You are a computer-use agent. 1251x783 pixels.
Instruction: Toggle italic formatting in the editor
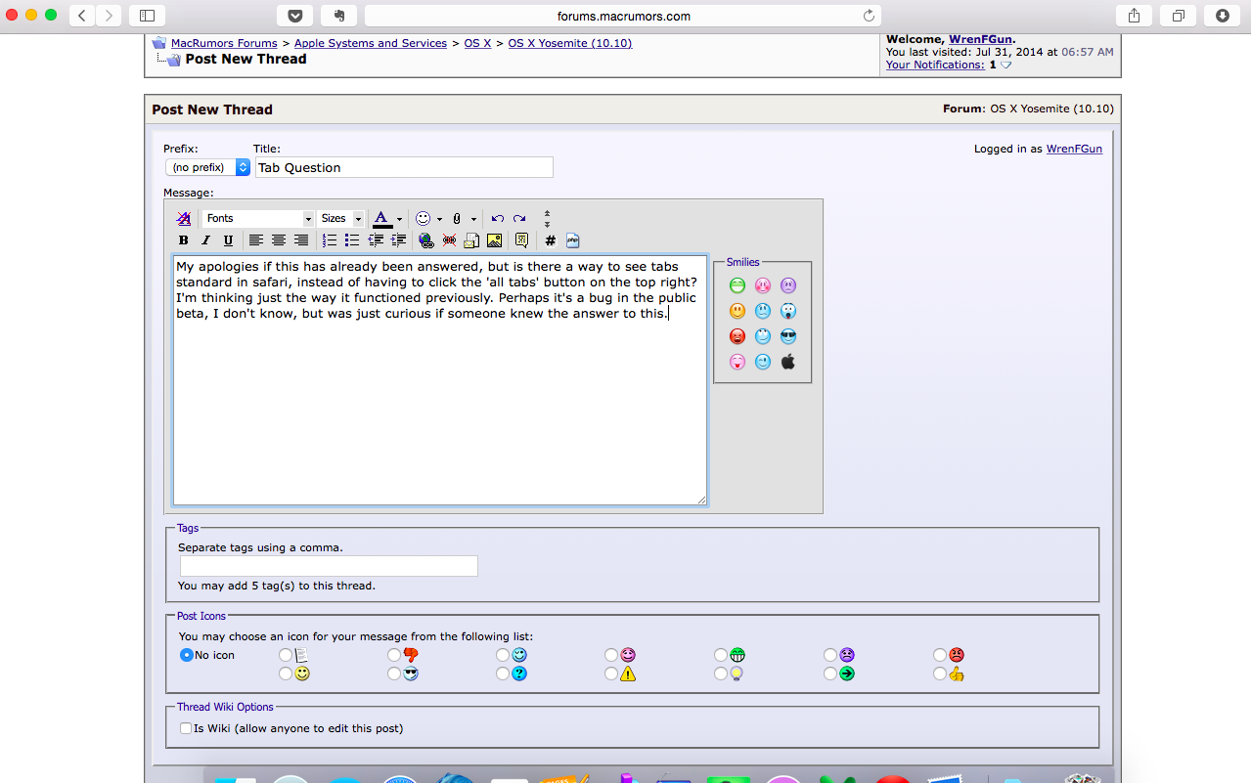pyautogui.click(x=205, y=240)
